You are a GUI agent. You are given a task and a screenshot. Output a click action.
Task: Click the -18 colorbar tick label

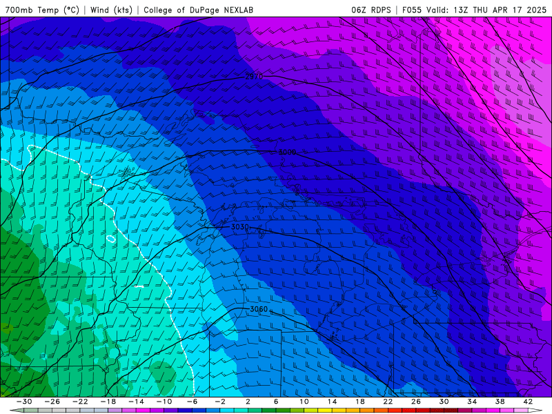pyautogui.click(x=108, y=402)
